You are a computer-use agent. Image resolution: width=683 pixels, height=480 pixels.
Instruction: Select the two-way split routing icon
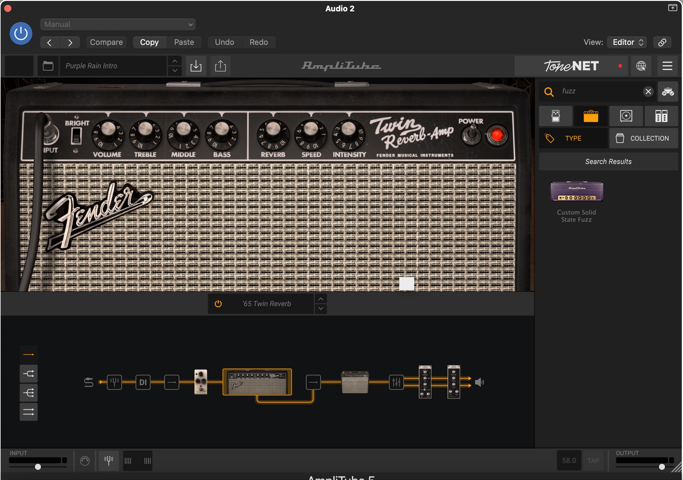pyautogui.click(x=29, y=374)
